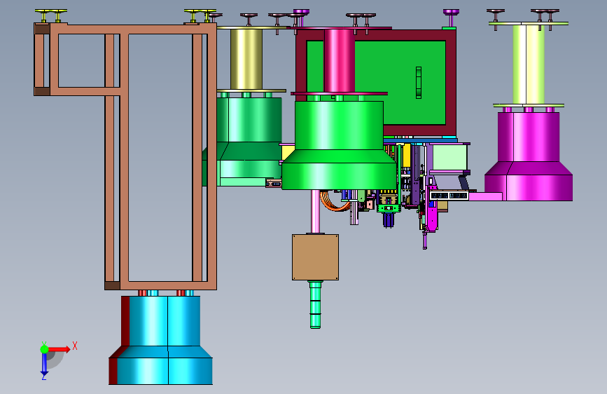607x394 pixels.
Task: Click the red X axis arrow of the triad
Action: (x=60, y=349)
